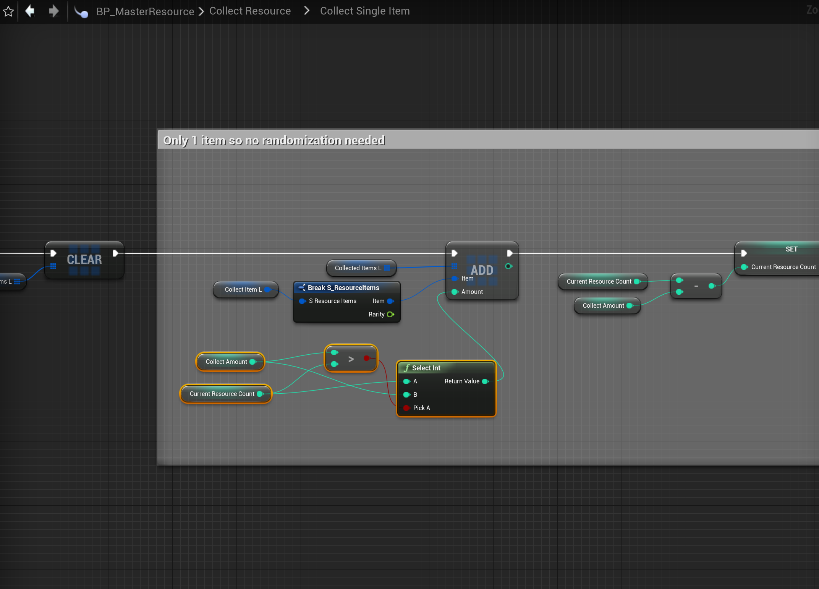This screenshot has height=589, width=819.
Task: Click the function graph icon in breadcrumb
Action: click(81, 12)
